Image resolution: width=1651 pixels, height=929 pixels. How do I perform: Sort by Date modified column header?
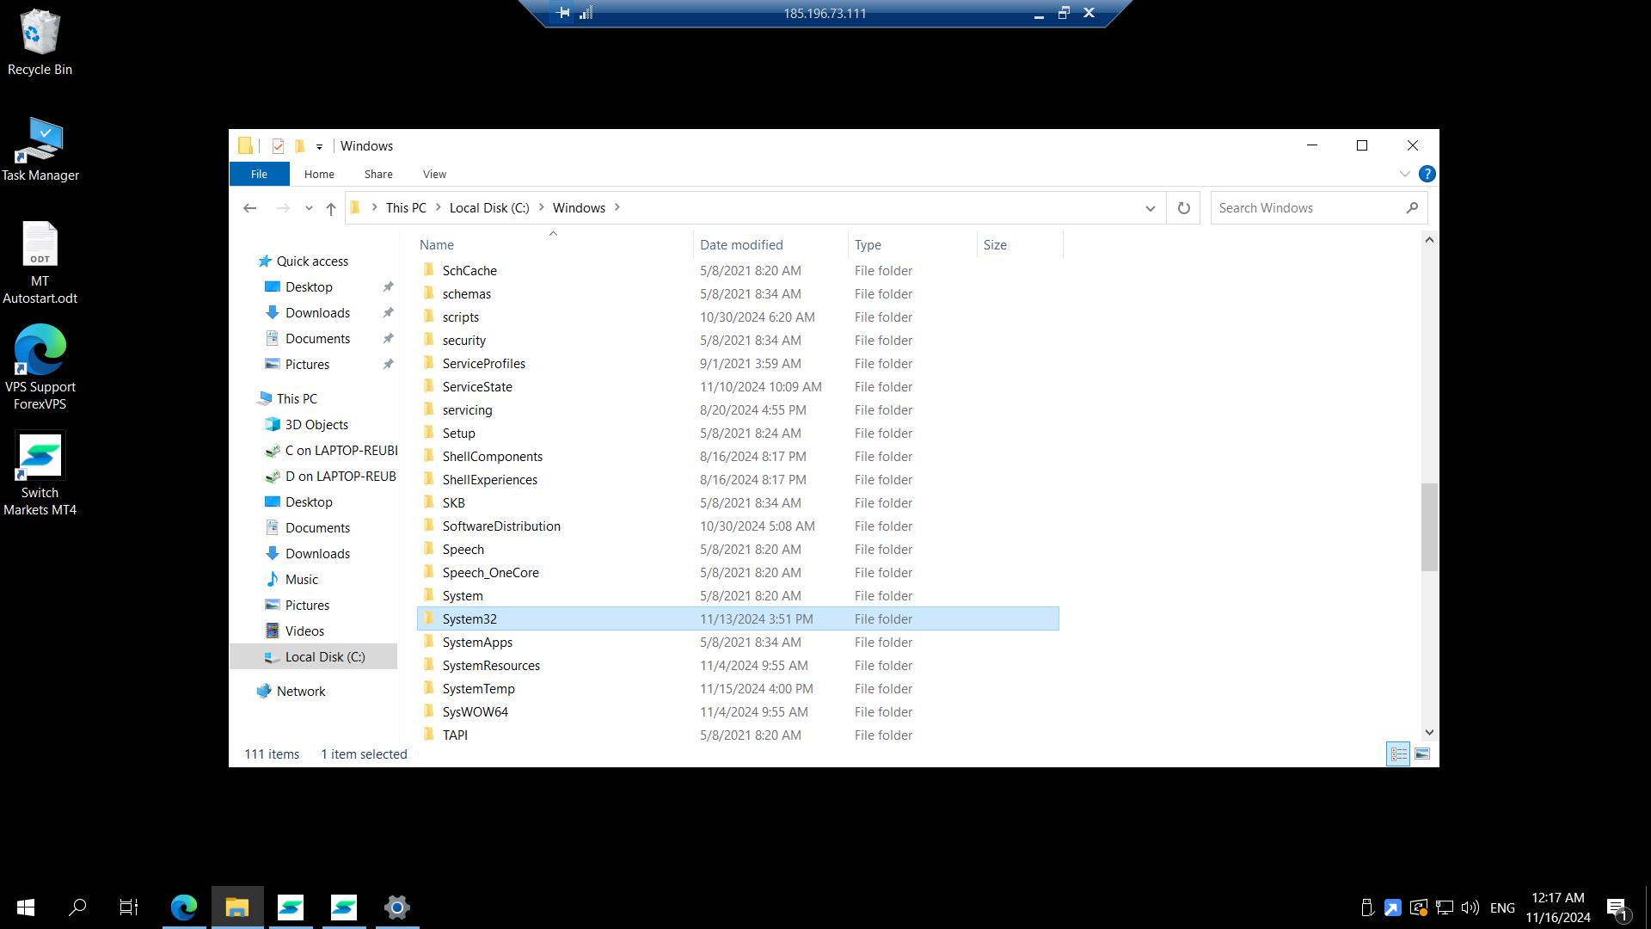(770, 245)
